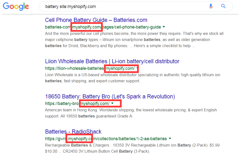Click the cell phone battery snippet description
240x156 pixels.
(x=134, y=40)
